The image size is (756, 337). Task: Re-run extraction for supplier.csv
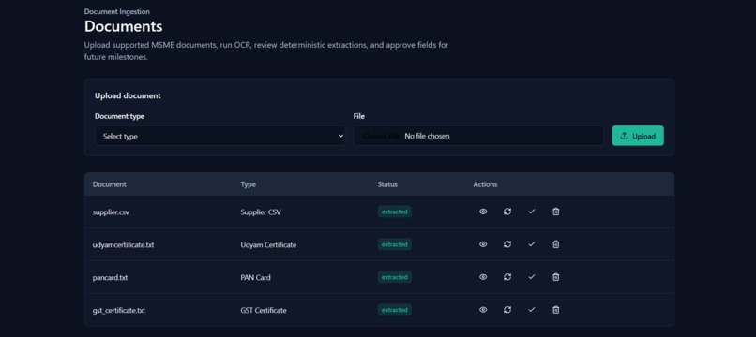(x=507, y=212)
